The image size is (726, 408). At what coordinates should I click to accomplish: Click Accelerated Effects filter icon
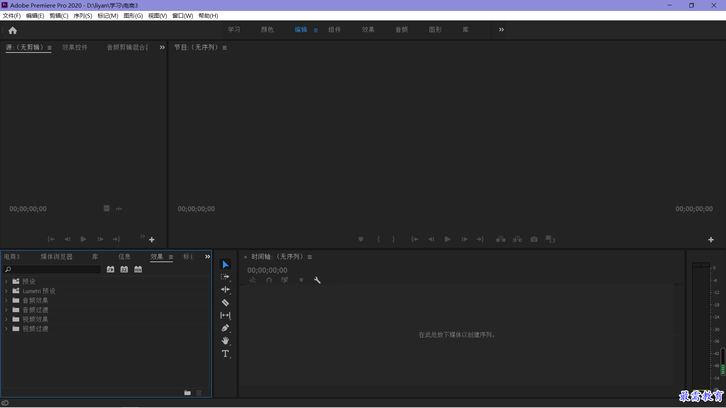(x=110, y=269)
